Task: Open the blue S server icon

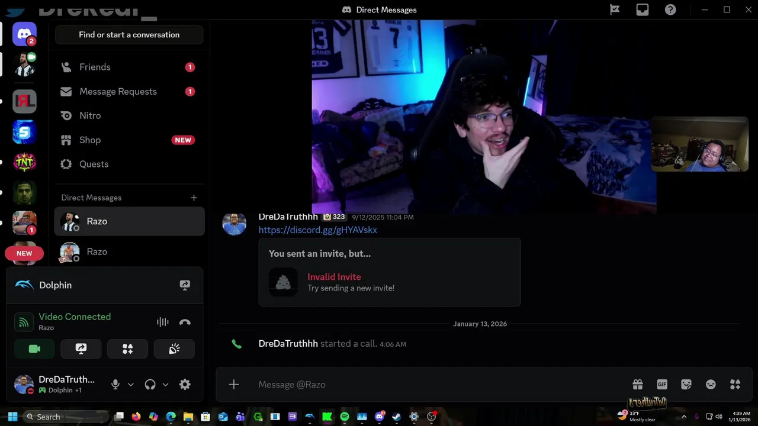Action: pyautogui.click(x=24, y=132)
